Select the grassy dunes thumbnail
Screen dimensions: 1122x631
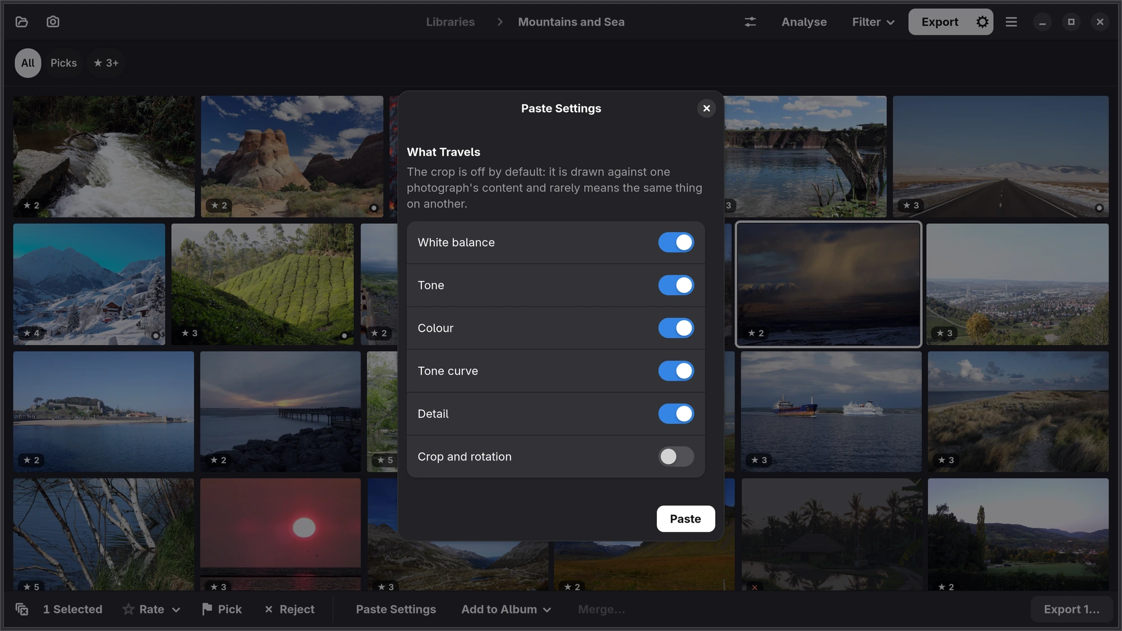1018,412
